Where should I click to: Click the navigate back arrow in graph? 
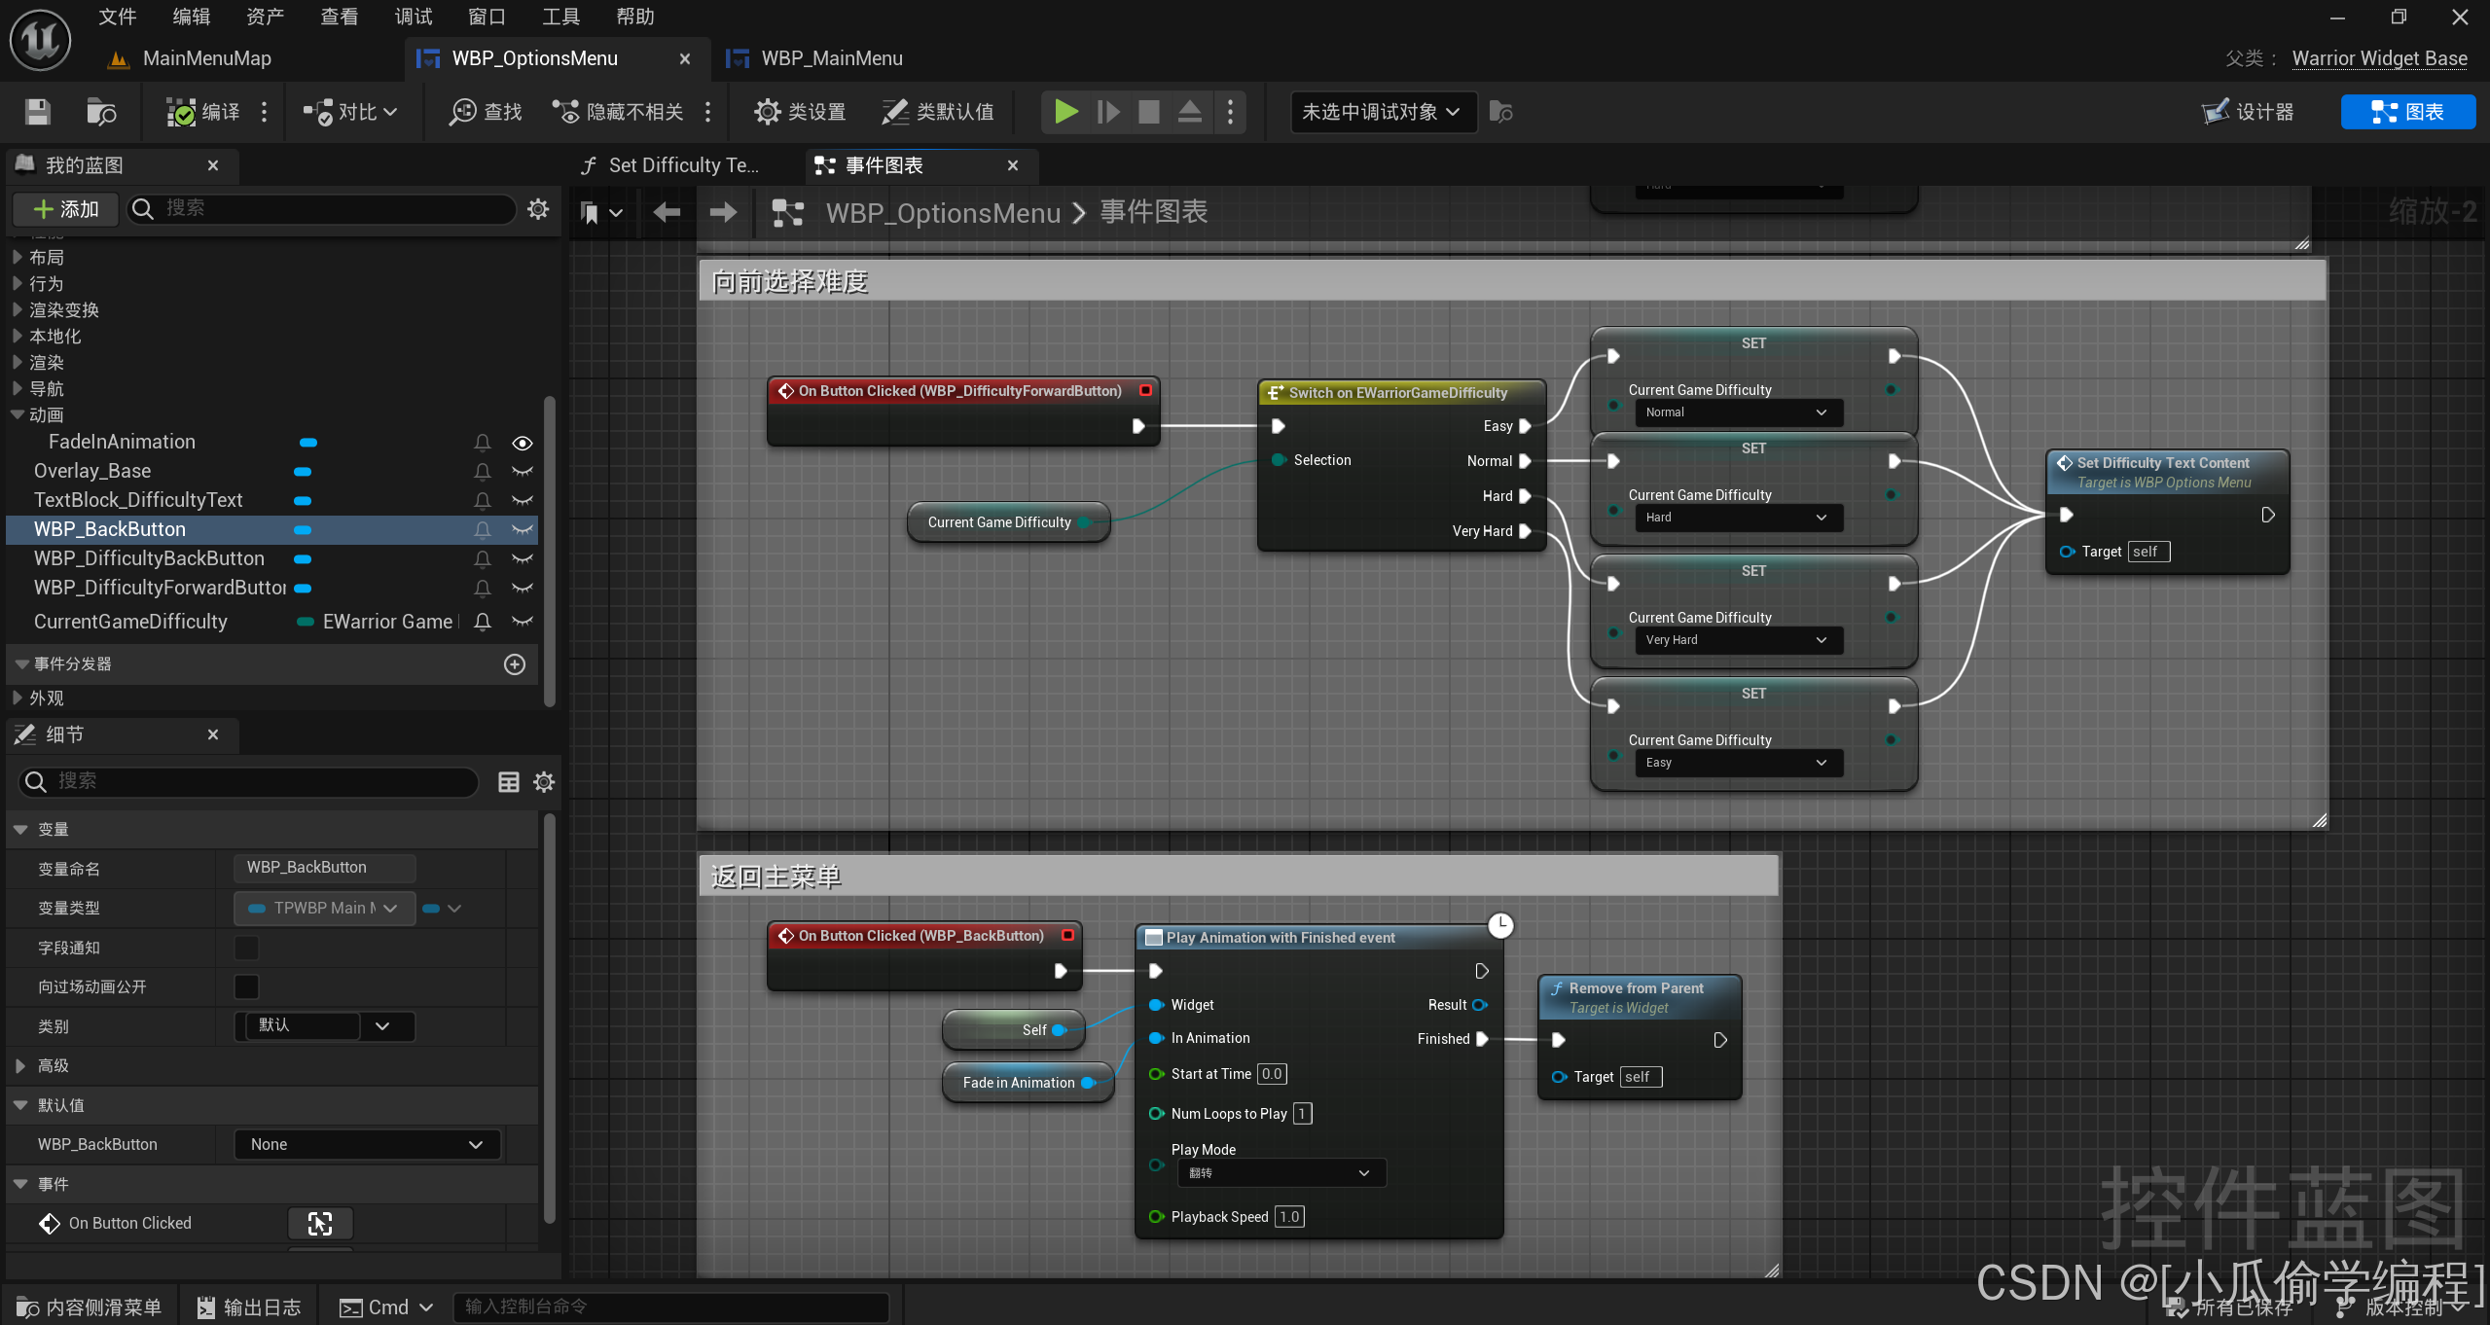tap(667, 212)
